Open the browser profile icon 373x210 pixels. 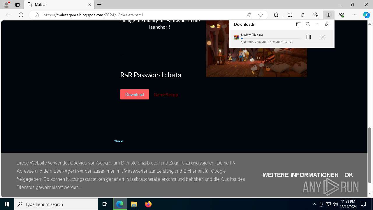coord(6,5)
